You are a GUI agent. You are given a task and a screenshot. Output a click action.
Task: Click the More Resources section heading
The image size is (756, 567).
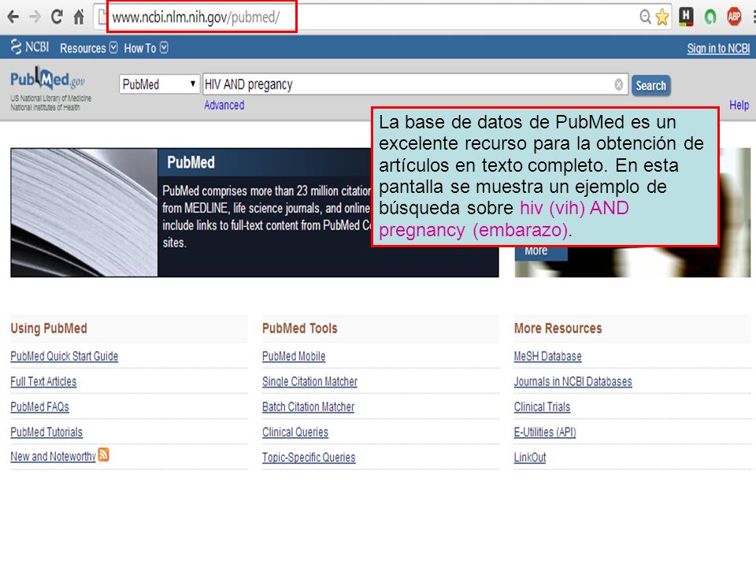(558, 328)
